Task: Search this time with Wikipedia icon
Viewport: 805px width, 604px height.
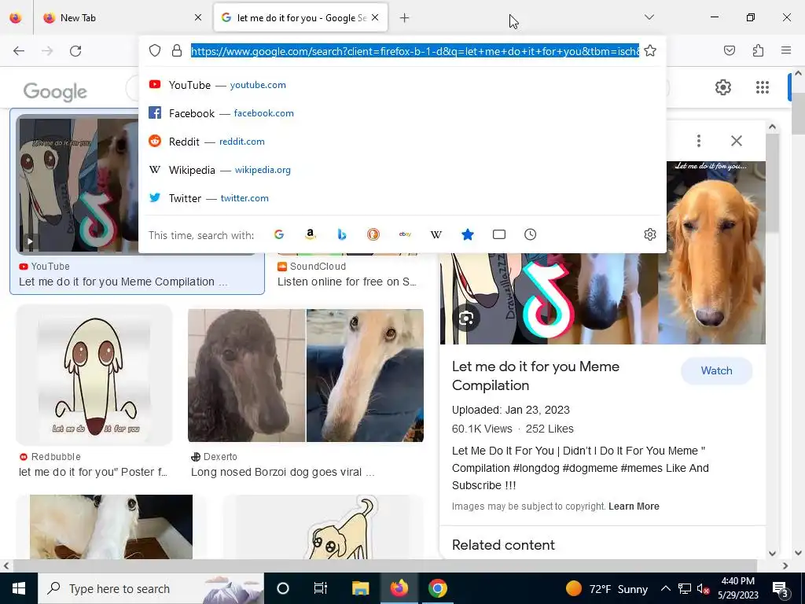Action: tap(436, 234)
